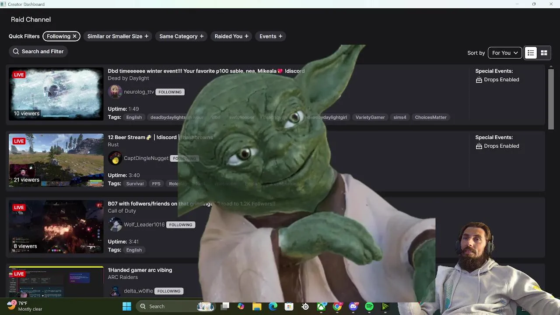
Task: Click Dead by Daylight category link
Action: [x=129, y=78]
